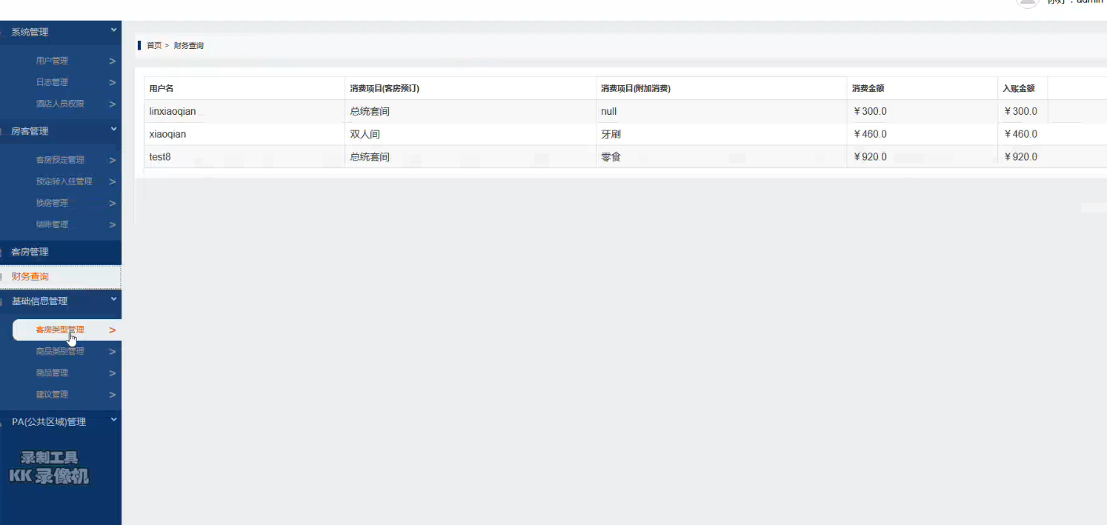This screenshot has width=1107, height=525.
Task: Click the 首页 breadcrumb link
Action: pyautogui.click(x=154, y=46)
